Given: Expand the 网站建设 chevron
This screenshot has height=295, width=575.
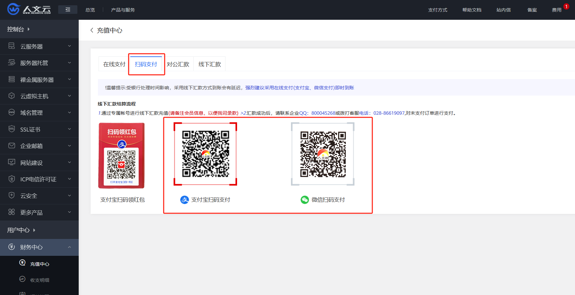Looking at the screenshot, I should [x=69, y=162].
